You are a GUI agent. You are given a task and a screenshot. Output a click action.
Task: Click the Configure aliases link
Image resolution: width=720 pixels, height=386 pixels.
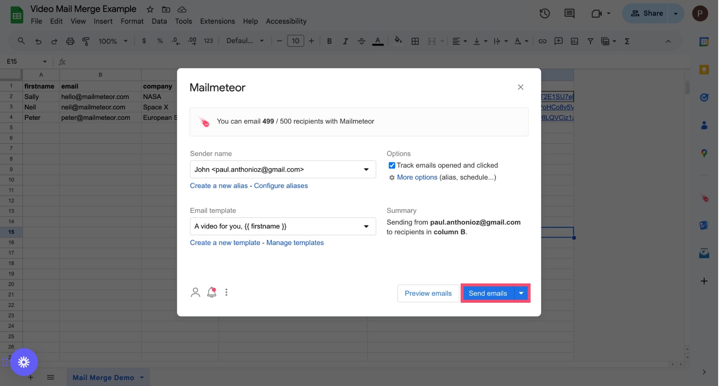[281, 186]
